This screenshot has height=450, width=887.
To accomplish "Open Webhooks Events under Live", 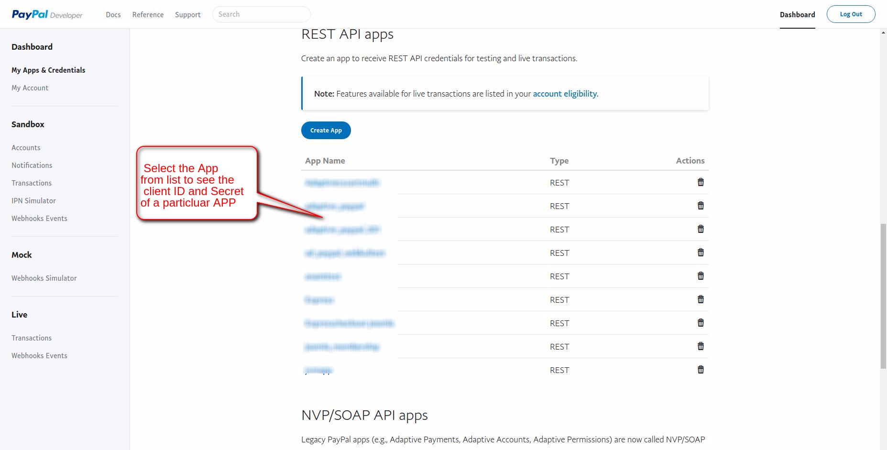I will 39,355.
